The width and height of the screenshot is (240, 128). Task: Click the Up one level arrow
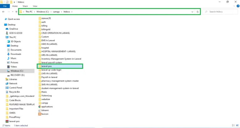click(16, 12)
